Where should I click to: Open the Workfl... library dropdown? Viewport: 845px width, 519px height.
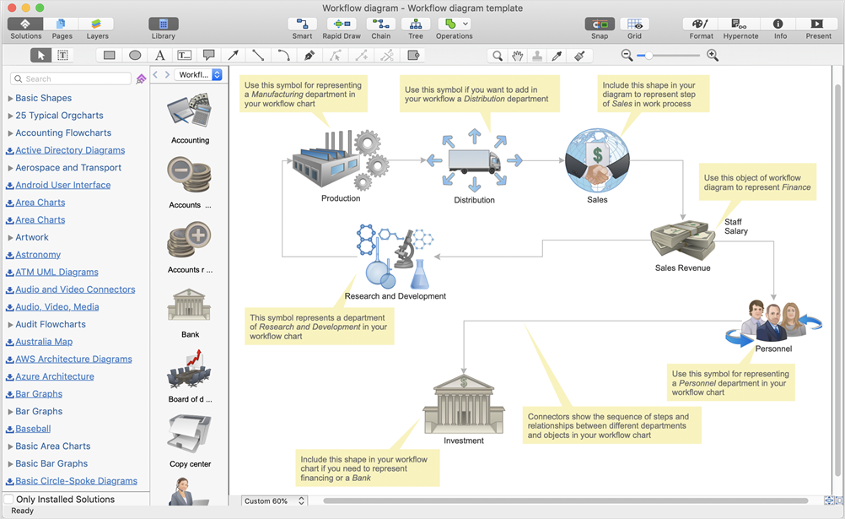tap(198, 74)
